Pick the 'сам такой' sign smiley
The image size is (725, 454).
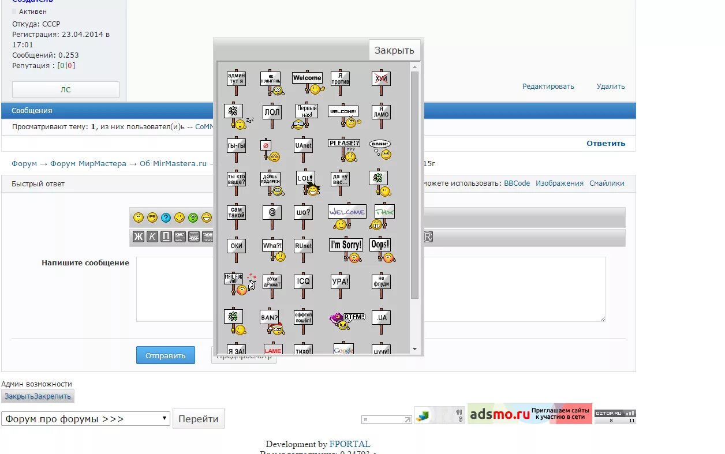pyautogui.click(x=236, y=216)
